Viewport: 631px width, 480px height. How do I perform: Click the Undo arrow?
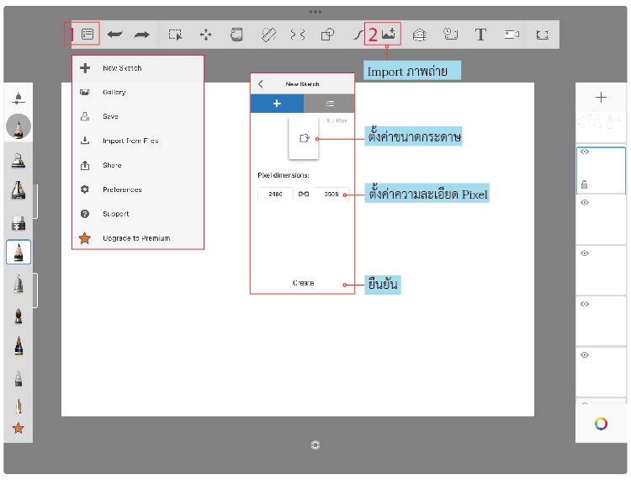(x=115, y=35)
